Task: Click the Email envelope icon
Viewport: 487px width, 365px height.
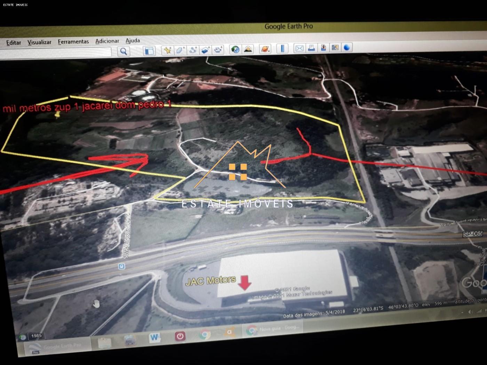Action: click(299, 48)
